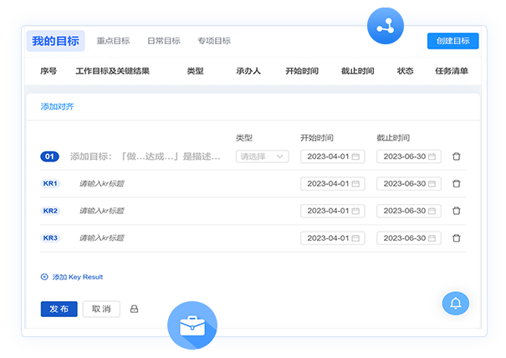Click the 添加对齐 link
The width and height of the screenshot is (506, 358).
(x=57, y=106)
